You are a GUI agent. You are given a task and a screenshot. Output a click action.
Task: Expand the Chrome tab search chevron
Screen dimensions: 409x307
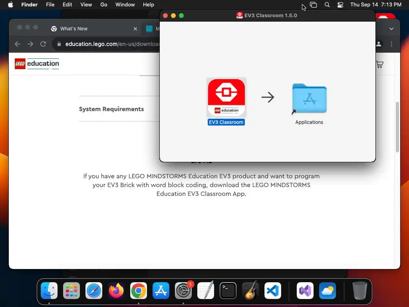point(391,29)
